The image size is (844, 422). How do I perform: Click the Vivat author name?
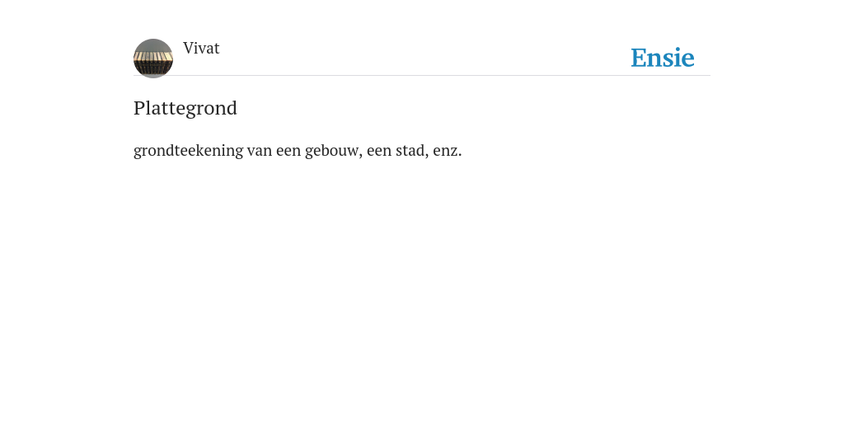(201, 49)
